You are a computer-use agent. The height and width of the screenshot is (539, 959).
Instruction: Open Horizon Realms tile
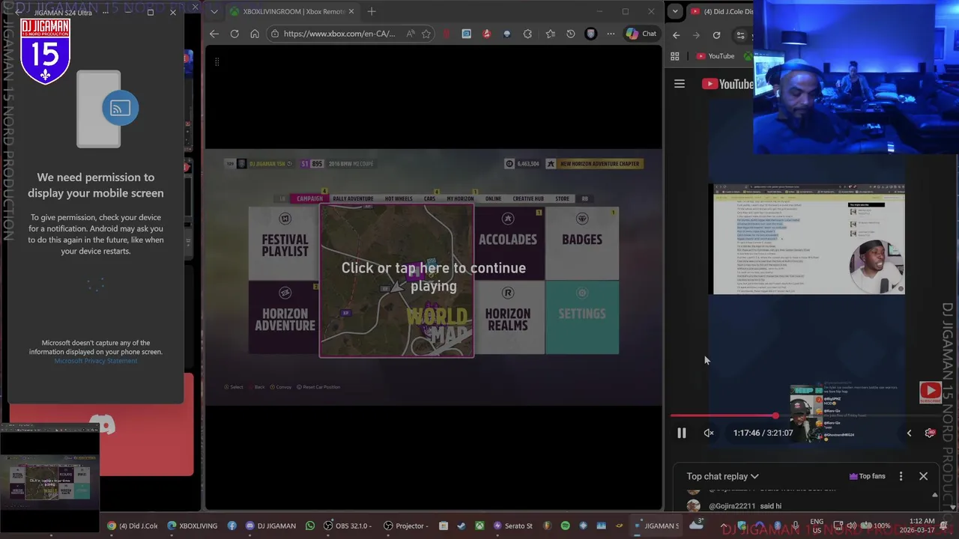coord(508,317)
